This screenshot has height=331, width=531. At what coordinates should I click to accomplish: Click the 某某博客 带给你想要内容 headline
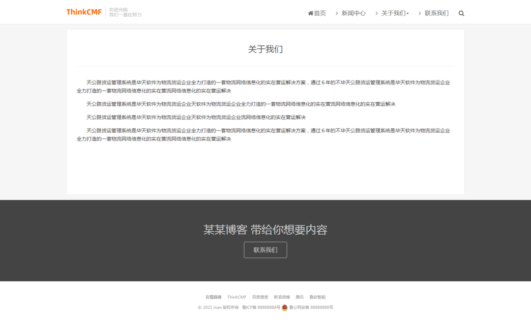click(265, 230)
